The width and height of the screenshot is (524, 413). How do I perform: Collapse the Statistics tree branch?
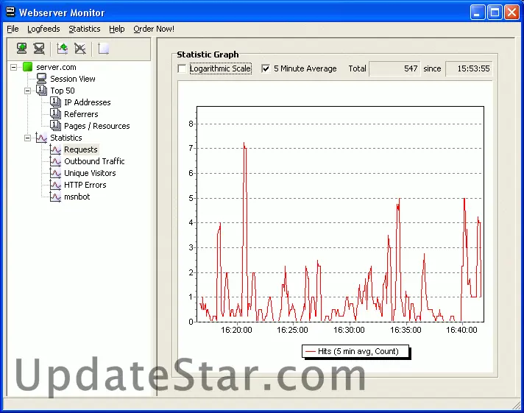coord(27,138)
